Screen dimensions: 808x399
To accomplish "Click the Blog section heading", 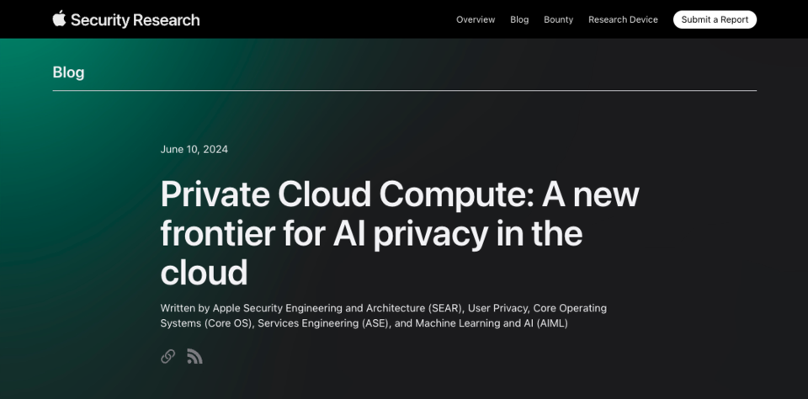I will pyautogui.click(x=68, y=72).
